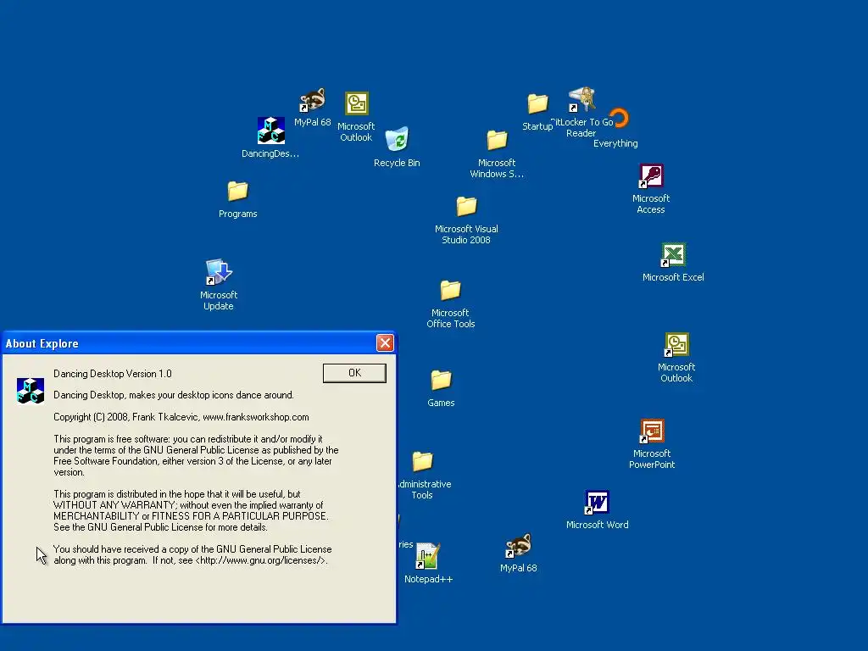Select the Microsoft Word shortcut
868x651 pixels.
(x=598, y=503)
